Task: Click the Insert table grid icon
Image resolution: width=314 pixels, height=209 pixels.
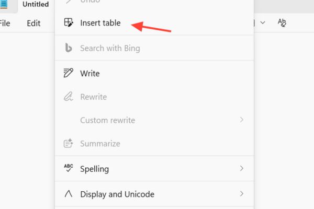Action: [68, 23]
